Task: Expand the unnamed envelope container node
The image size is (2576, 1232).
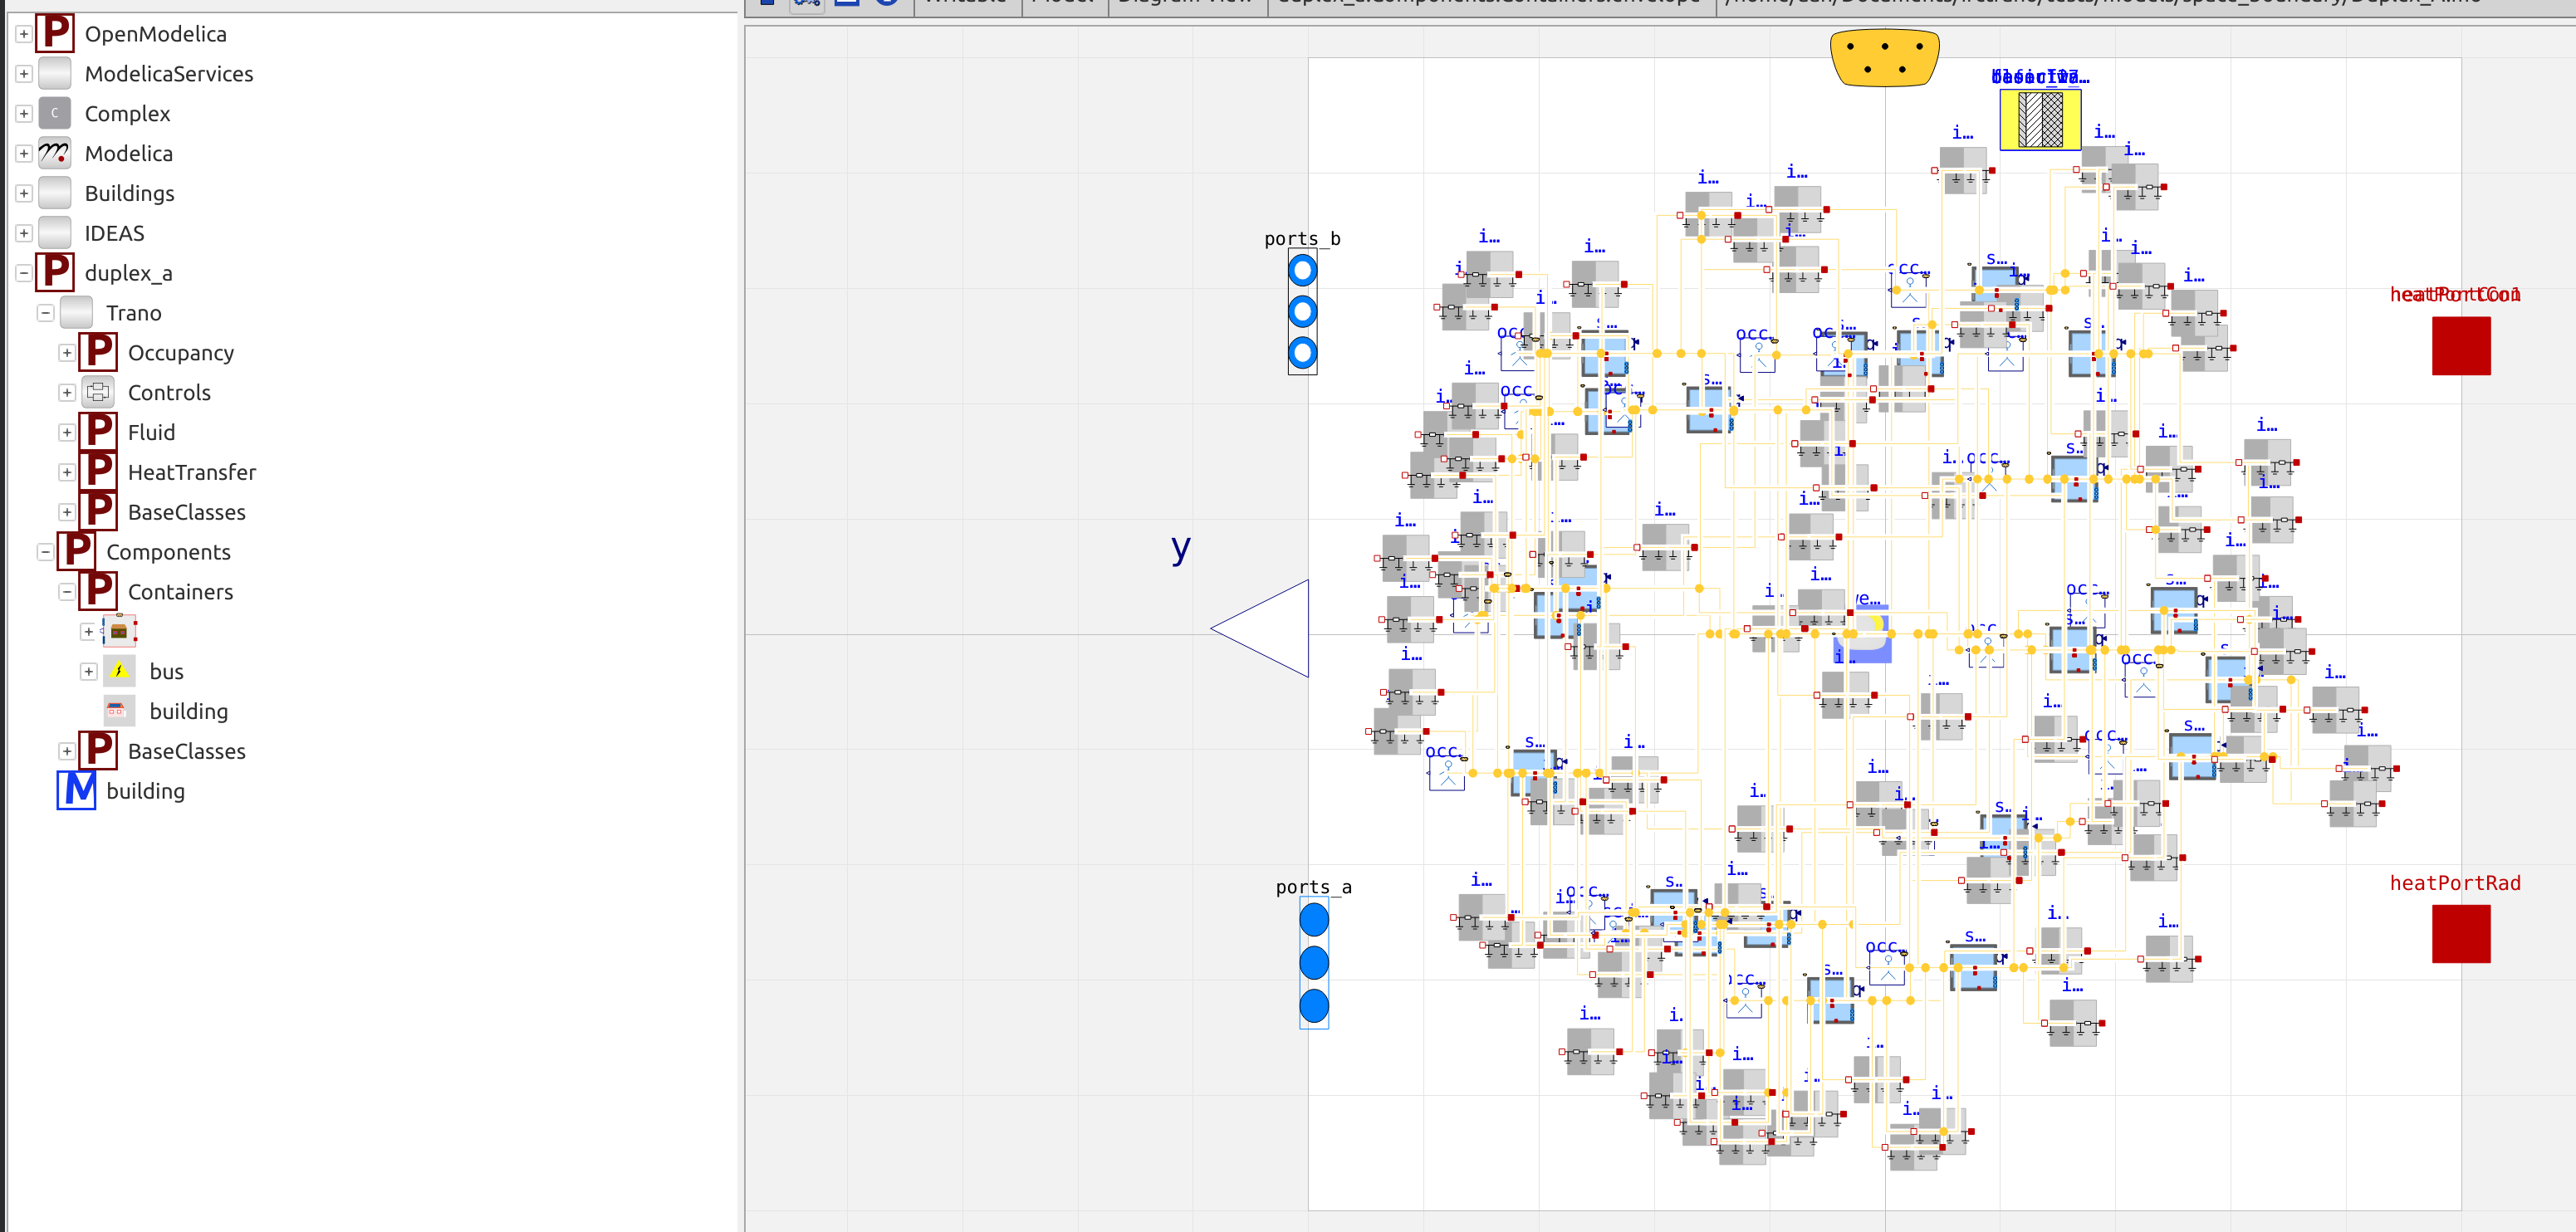Action: pos(88,632)
